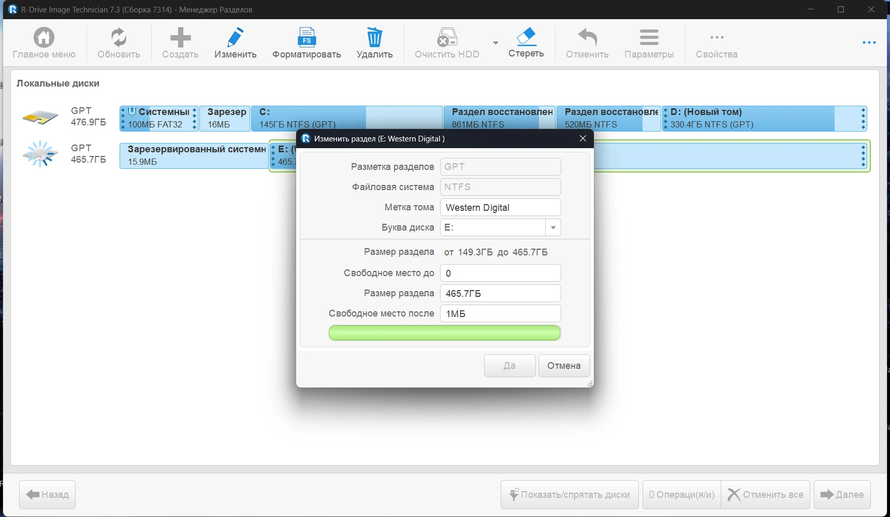The width and height of the screenshot is (890, 517).
Task: Select the Изменить pencil tool
Action: tap(235, 38)
